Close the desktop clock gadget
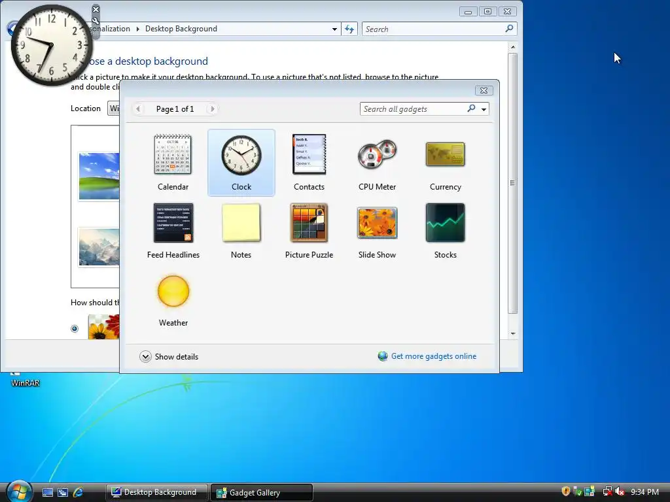 click(96, 9)
